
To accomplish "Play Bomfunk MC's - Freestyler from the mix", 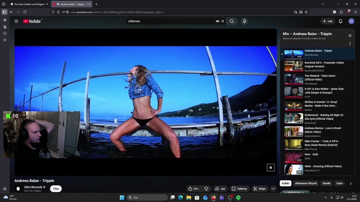I will (317, 66).
